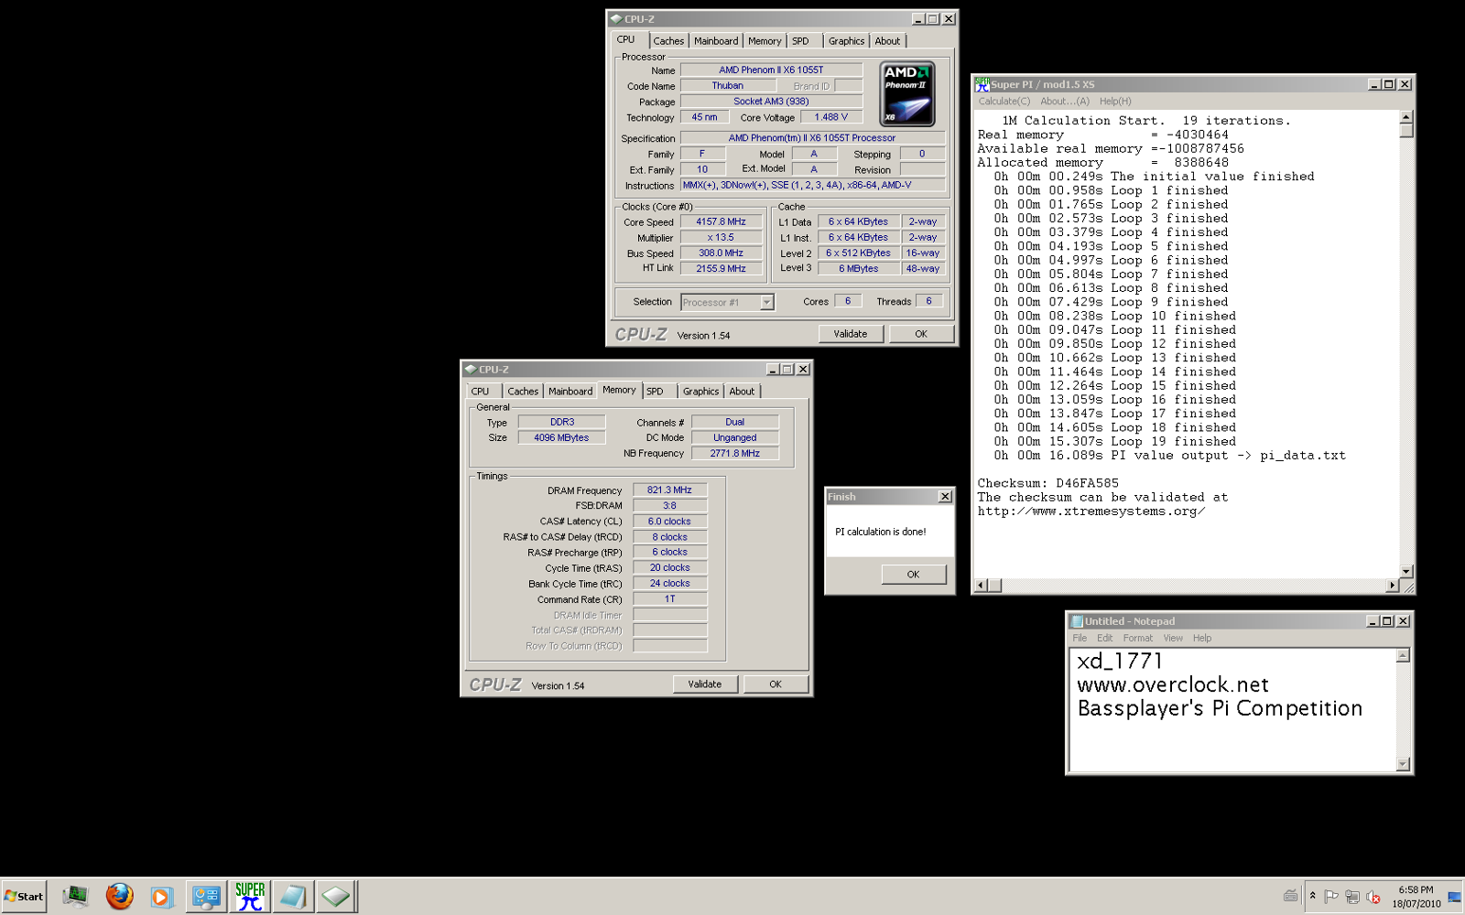Click Notepad scrollbar up arrow

point(1403,656)
